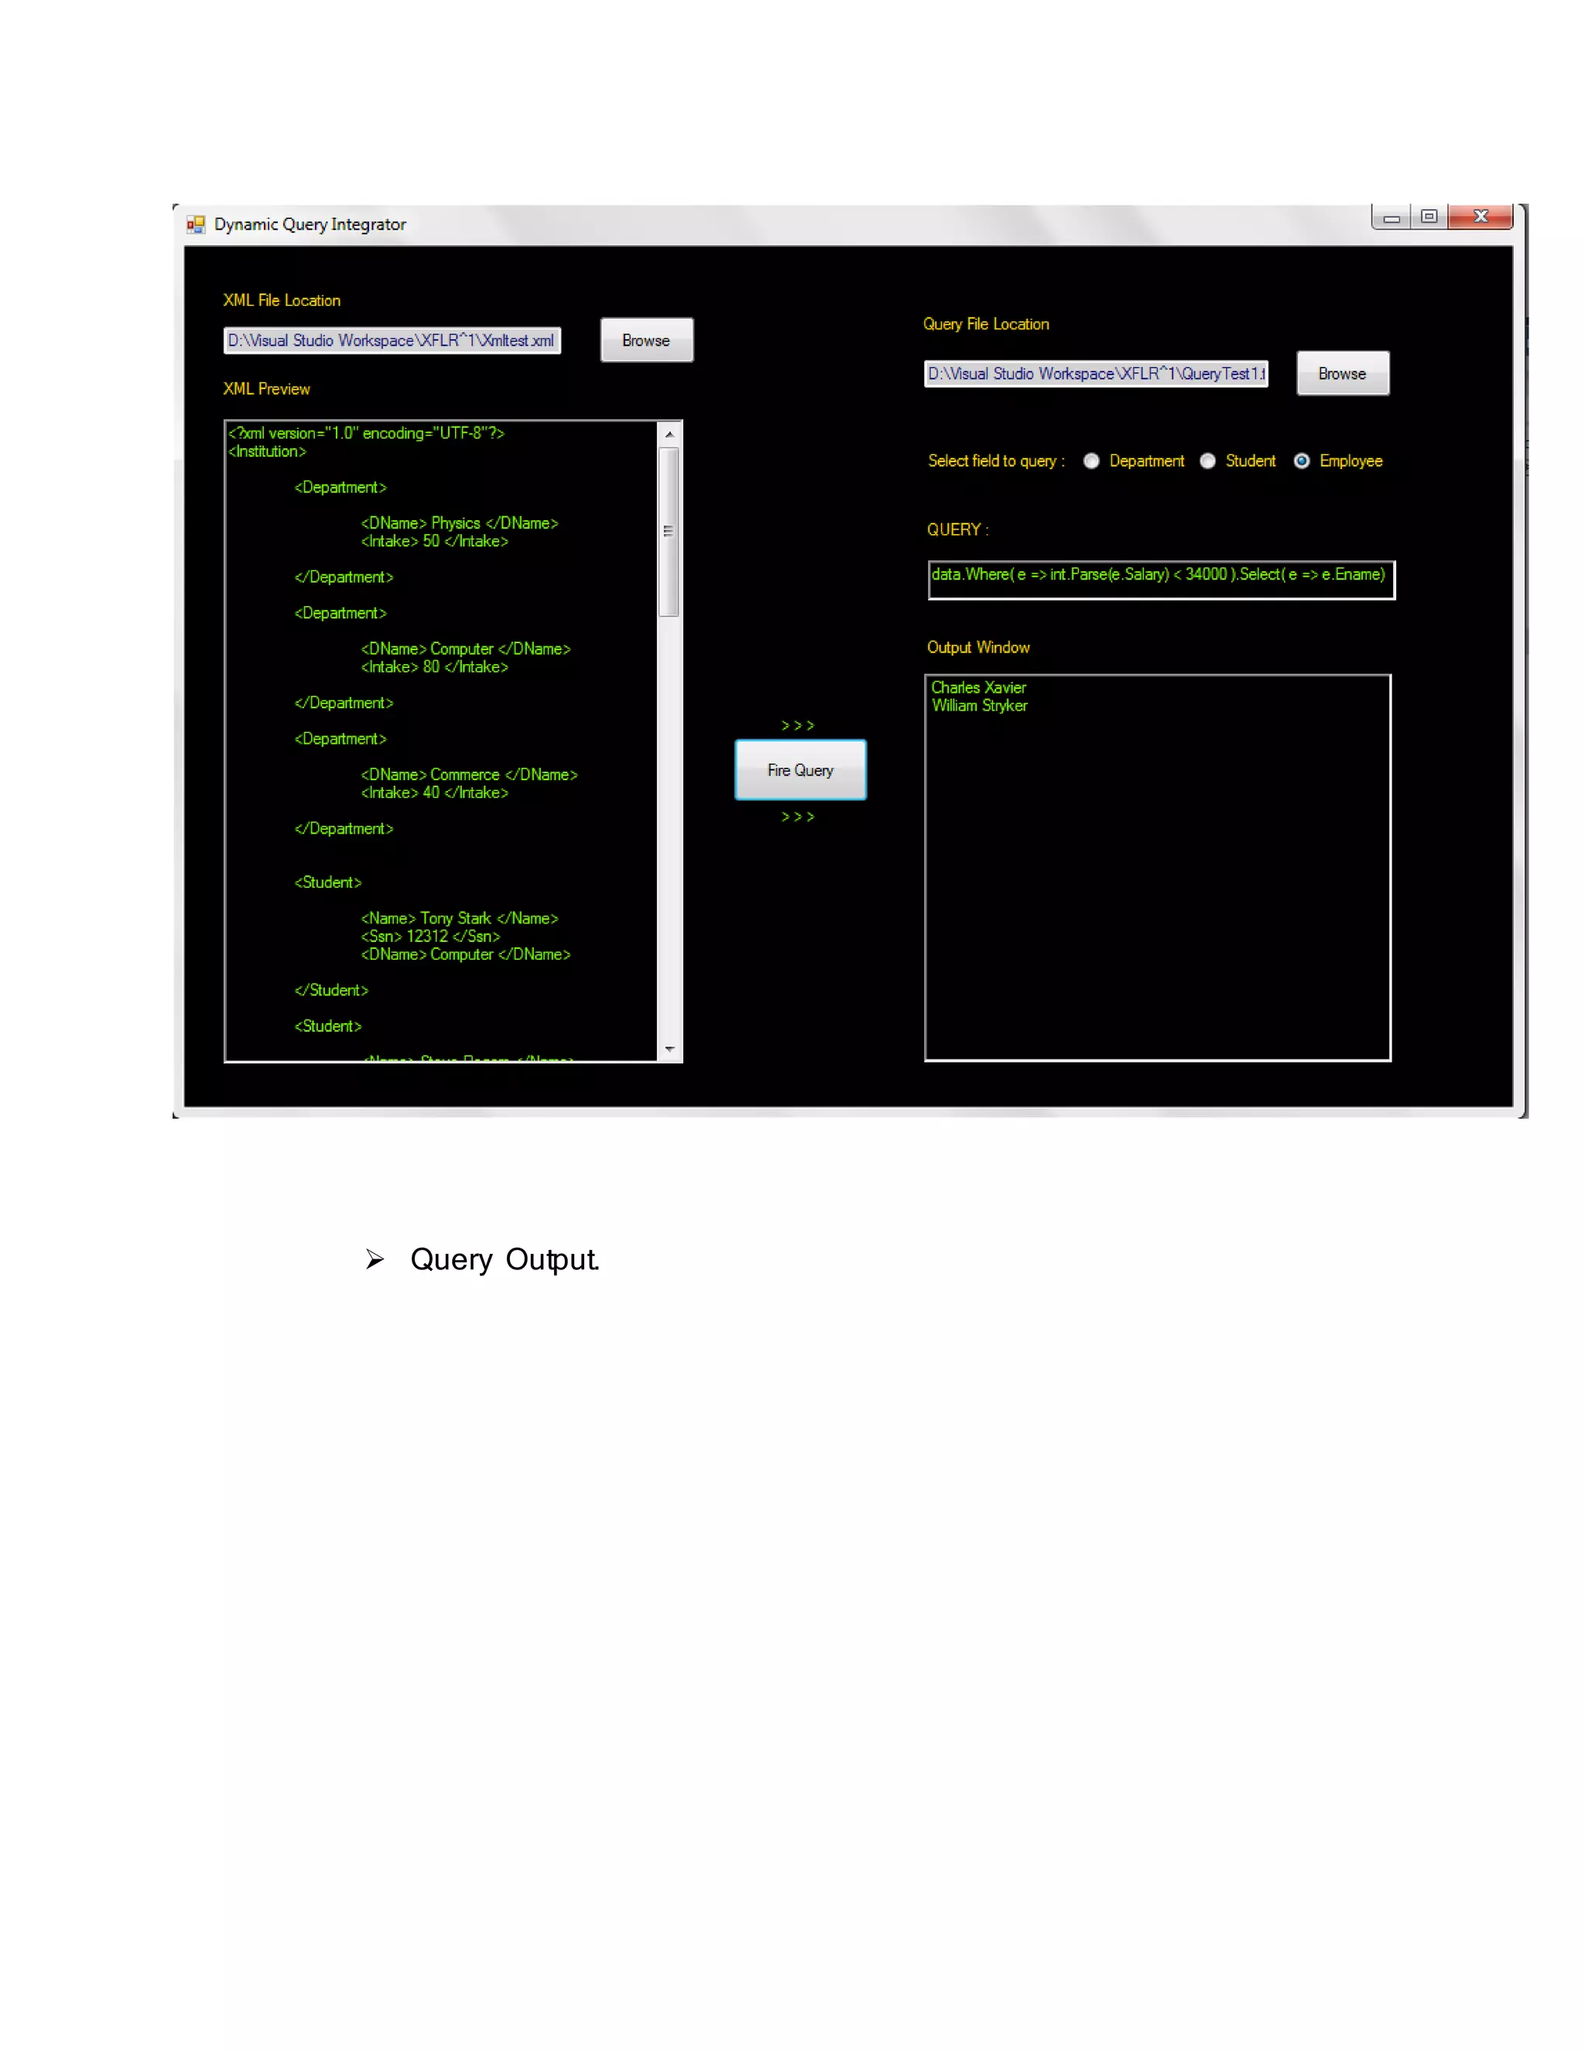
Task: Click the Select field to query label
Action: click(x=996, y=461)
